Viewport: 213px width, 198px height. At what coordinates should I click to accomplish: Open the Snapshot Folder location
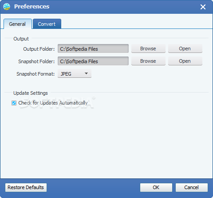[185, 61]
